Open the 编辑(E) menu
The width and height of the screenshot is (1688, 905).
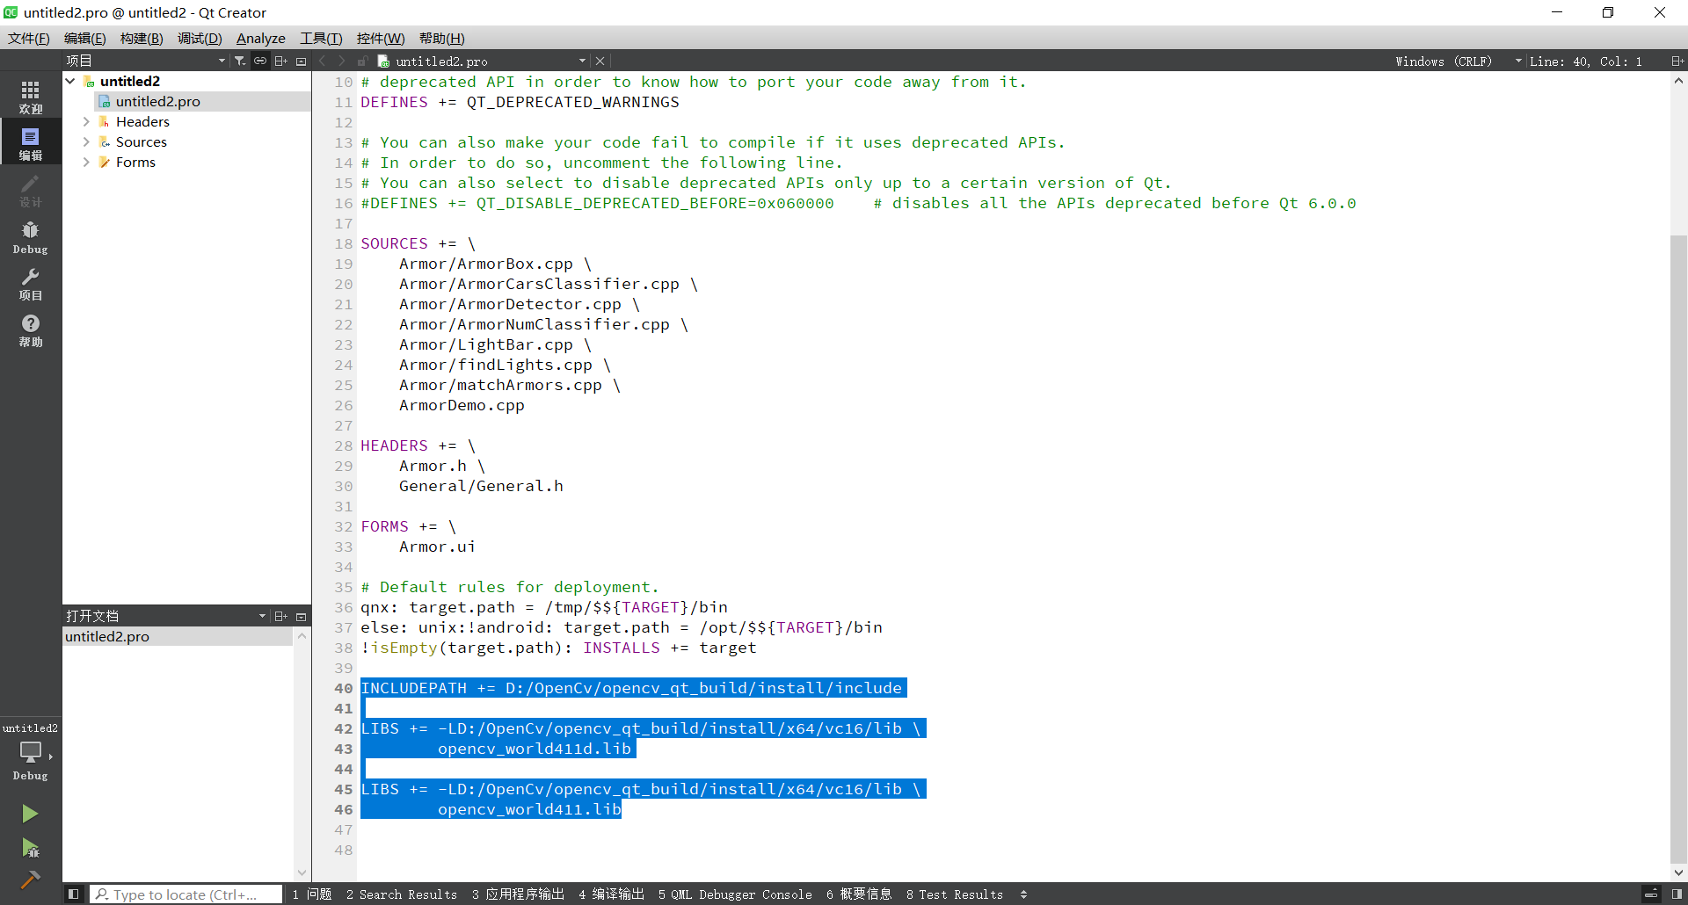click(84, 38)
